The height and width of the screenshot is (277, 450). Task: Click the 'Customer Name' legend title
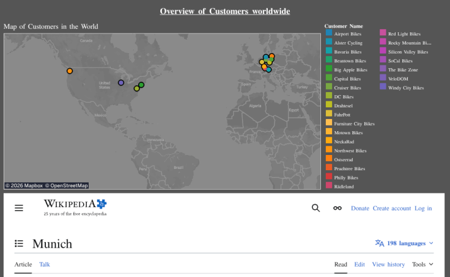(x=344, y=26)
